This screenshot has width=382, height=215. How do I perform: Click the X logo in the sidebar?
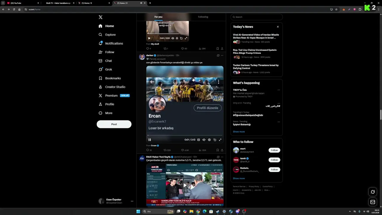(x=101, y=17)
